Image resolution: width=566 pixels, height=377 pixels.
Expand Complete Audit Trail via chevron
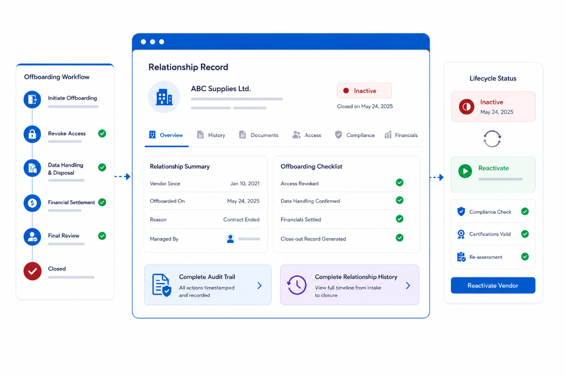pos(259,286)
